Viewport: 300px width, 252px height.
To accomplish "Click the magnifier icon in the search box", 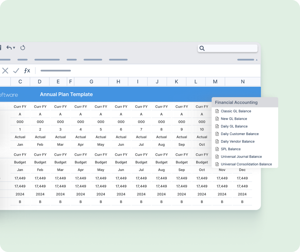I will pyautogui.click(x=202, y=48).
